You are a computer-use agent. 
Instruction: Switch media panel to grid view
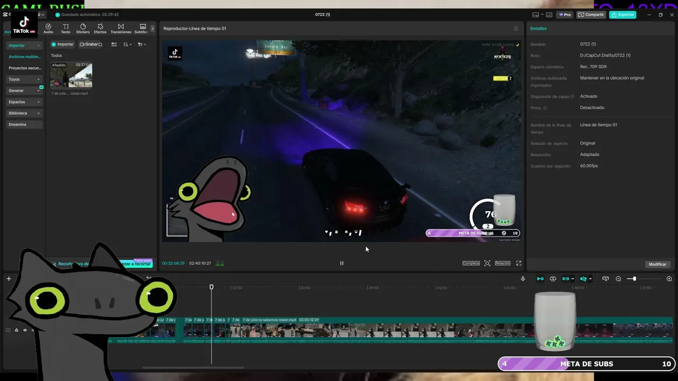pyautogui.click(x=114, y=44)
